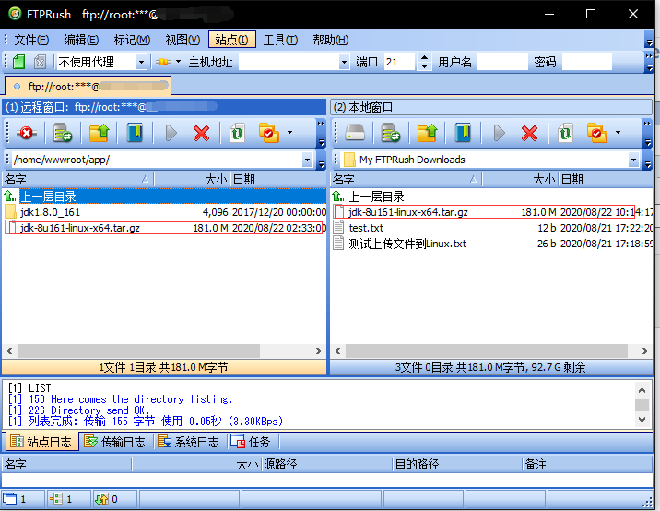Expand the quick connect plug dropdown arrow
The width and height of the screenshot is (660, 511).
coord(179,62)
